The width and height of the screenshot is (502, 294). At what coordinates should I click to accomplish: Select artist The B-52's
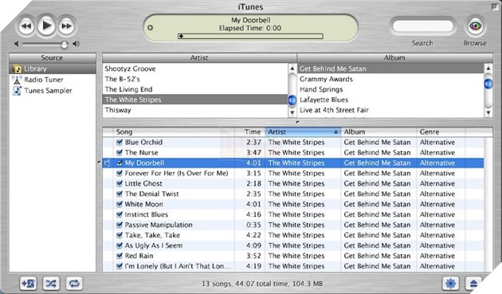click(x=195, y=79)
